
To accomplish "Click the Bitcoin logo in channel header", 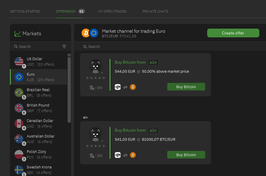I will click(x=86, y=33).
